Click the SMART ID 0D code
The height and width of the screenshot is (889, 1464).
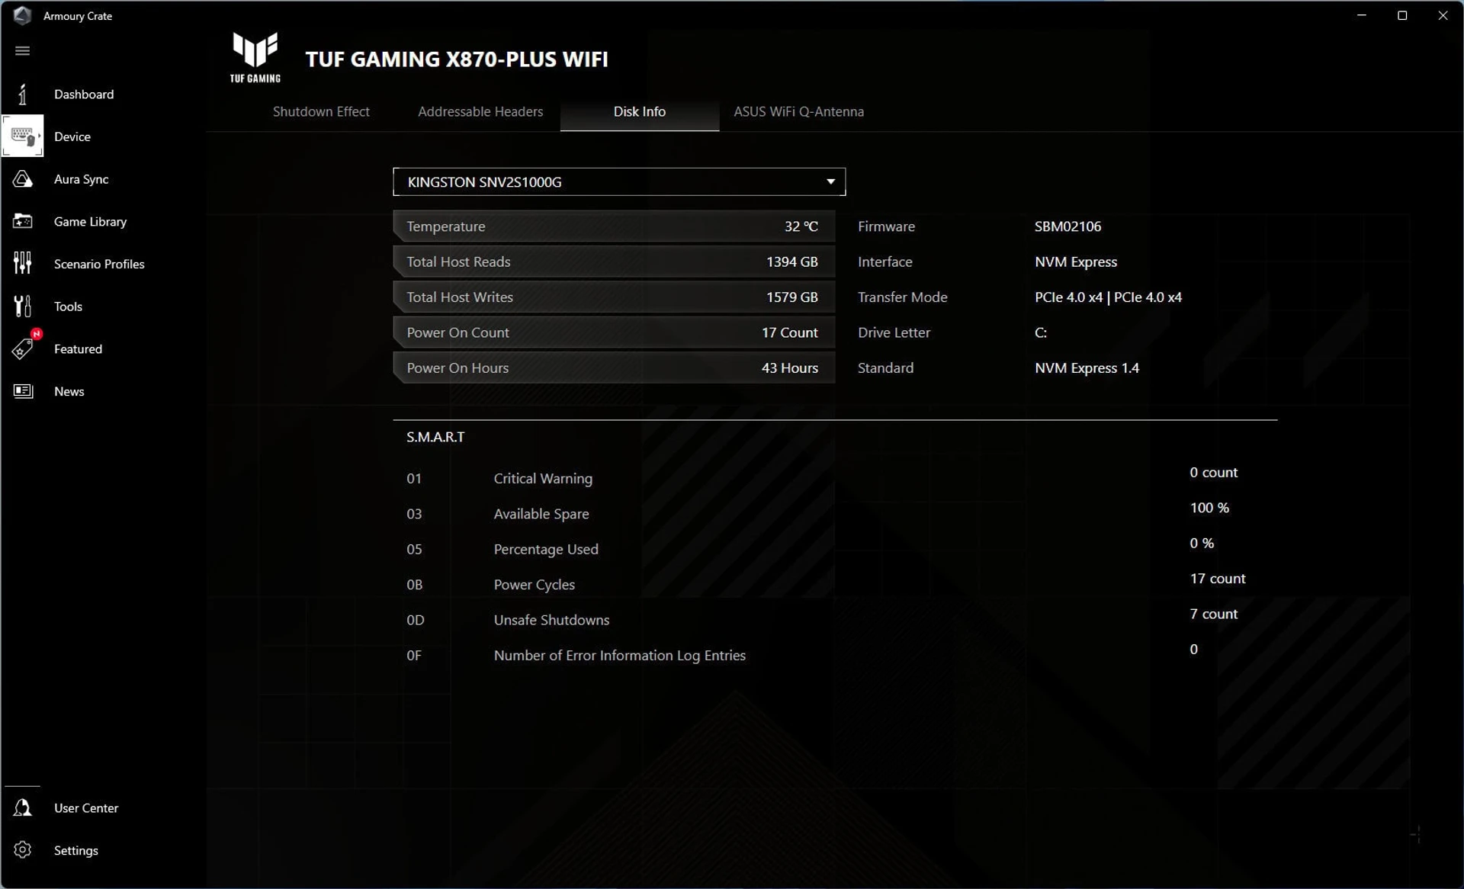pyautogui.click(x=415, y=620)
